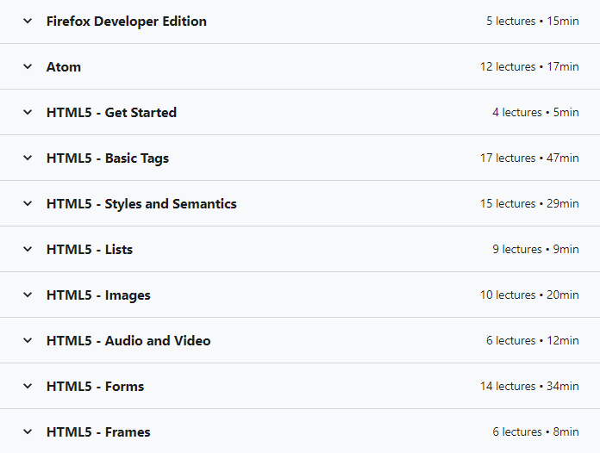Click the '15 lectures • 29min' text
This screenshot has width=600, height=453.
point(529,203)
